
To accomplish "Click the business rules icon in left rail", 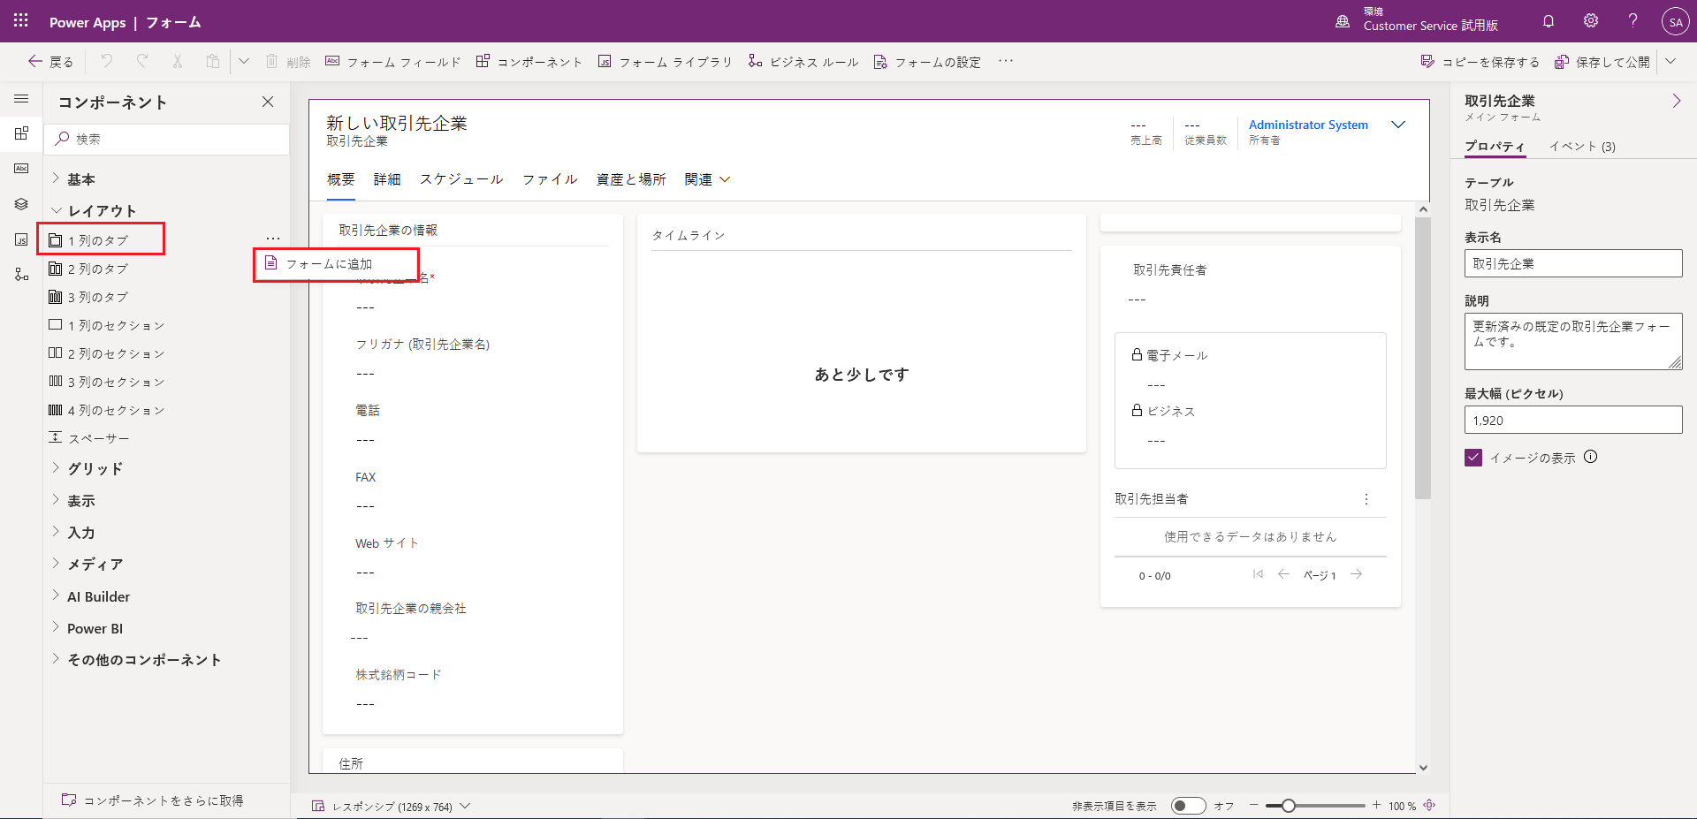I will tap(21, 273).
